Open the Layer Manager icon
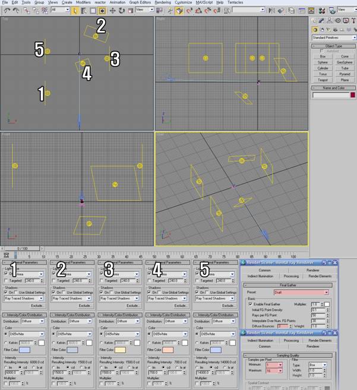Image resolution: width=357 pixels, height=390 pixels. click(x=291, y=11)
